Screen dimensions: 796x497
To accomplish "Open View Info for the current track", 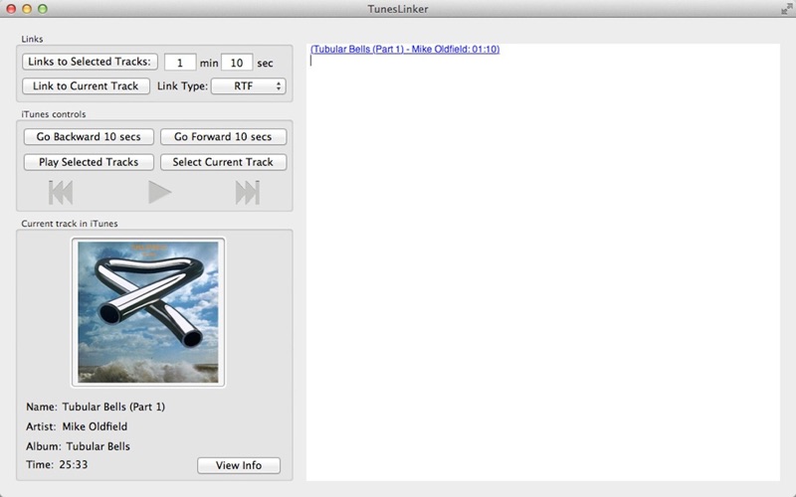I will tap(239, 465).
